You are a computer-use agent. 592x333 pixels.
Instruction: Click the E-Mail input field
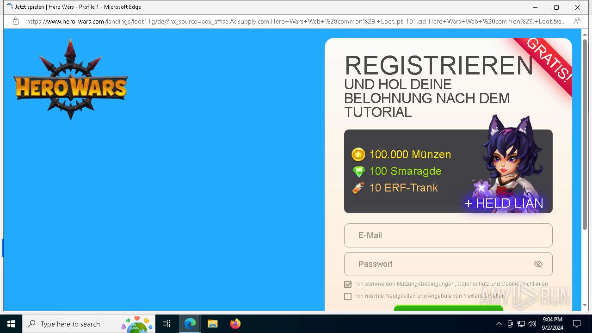(448, 235)
